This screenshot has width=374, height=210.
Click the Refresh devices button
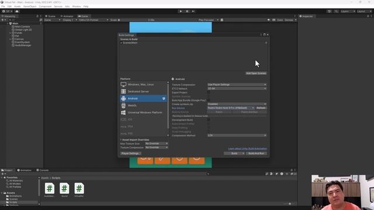tap(261, 108)
